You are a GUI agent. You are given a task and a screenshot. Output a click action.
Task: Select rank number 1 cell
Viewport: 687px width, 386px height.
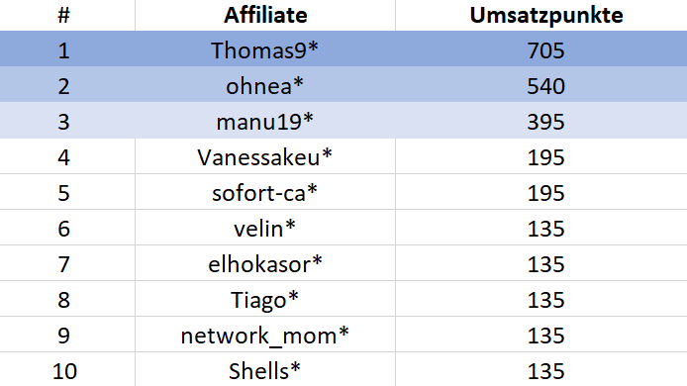tap(64, 49)
